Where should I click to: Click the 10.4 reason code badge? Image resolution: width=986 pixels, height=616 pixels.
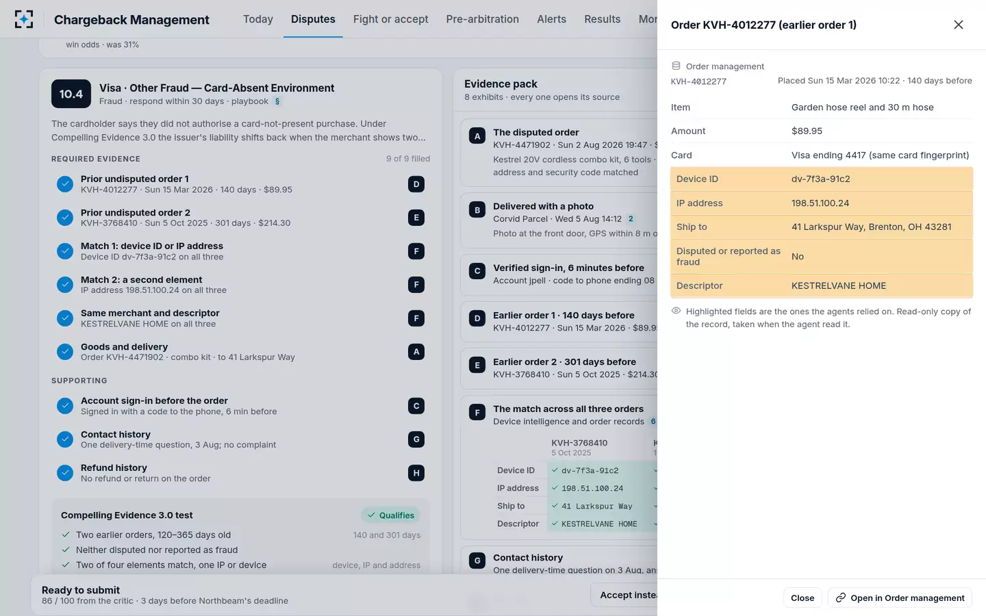(71, 94)
